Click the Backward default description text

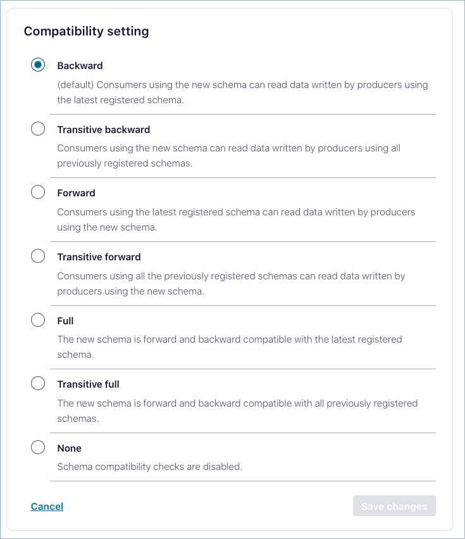point(242,92)
